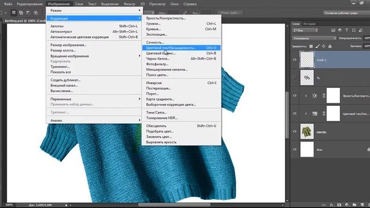Show the hidden layer below Слой 1
The height and width of the screenshot is (208, 370).
coord(294,77)
